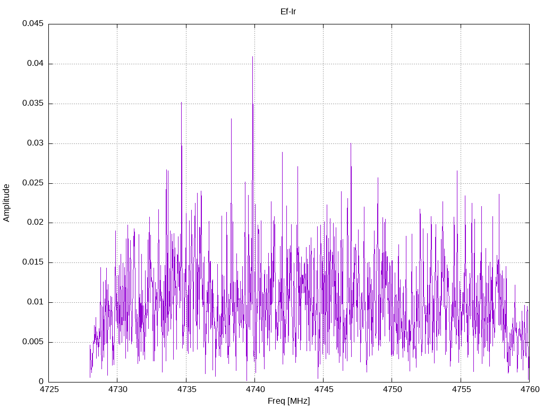Screen dimensions: 544x408
Task: Click the 4760 x-axis tick label
Action: [530, 389]
